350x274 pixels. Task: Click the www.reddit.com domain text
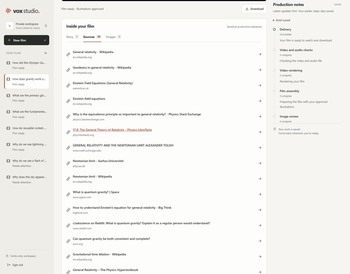tap(82, 229)
